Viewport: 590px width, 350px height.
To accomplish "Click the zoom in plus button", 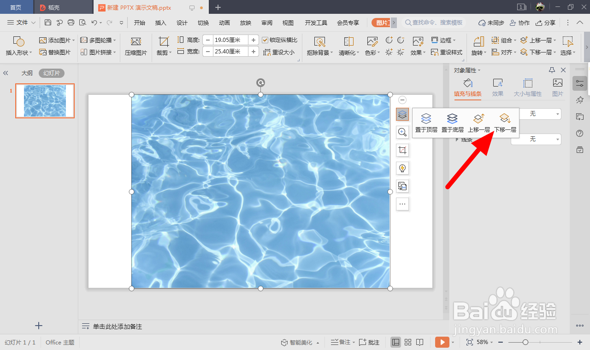I will pos(580,342).
